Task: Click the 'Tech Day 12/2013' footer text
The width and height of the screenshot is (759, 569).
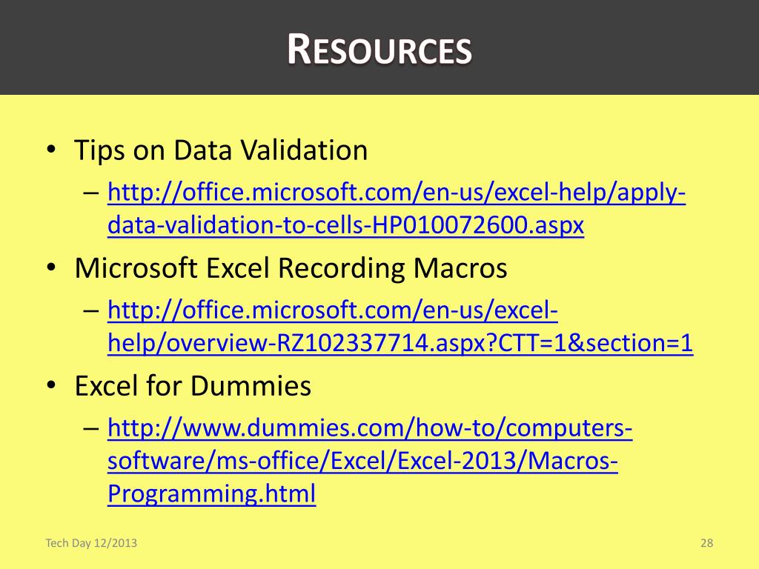Action: pos(91,543)
